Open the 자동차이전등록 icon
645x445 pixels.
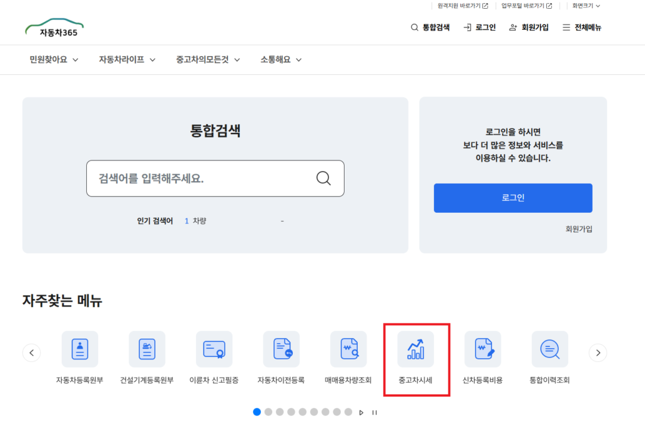281,349
